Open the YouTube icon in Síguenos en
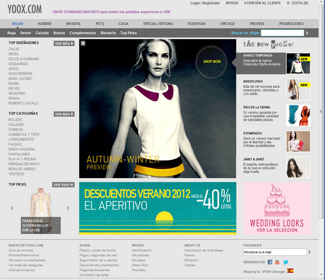 click(x=277, y=262)
